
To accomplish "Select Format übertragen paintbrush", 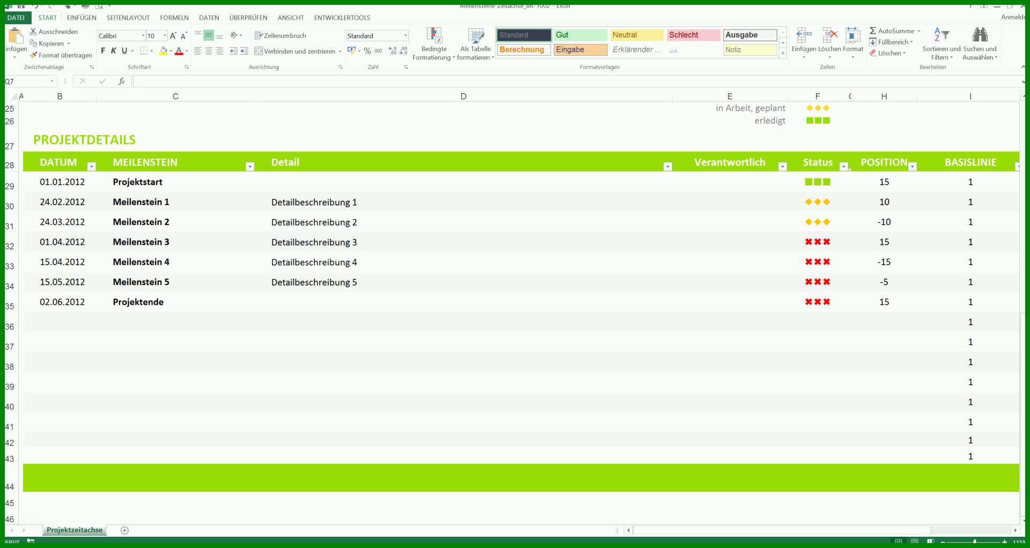I will [x=33, y=55].
